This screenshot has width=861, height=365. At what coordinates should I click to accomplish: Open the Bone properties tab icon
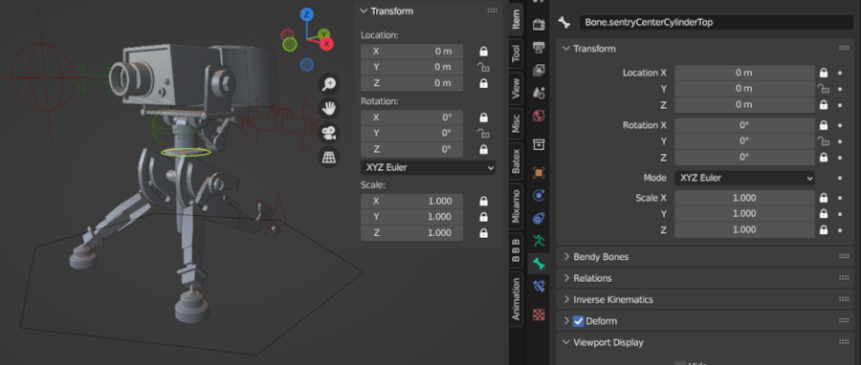(539, 264)
